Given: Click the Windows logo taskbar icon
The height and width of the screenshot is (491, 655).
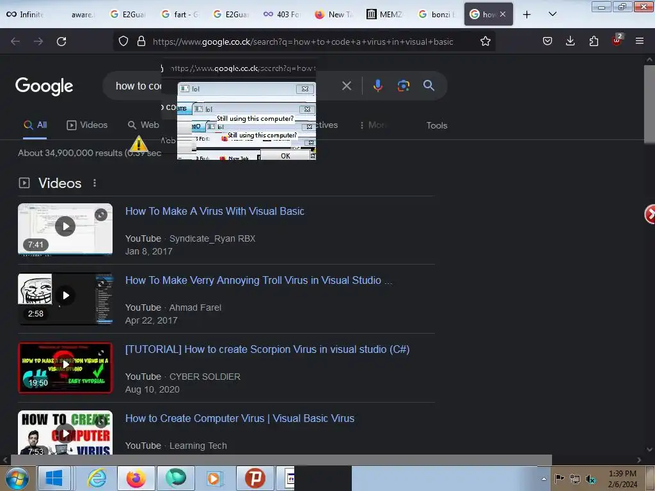Looking at the screenshot, I should [54, 478].
